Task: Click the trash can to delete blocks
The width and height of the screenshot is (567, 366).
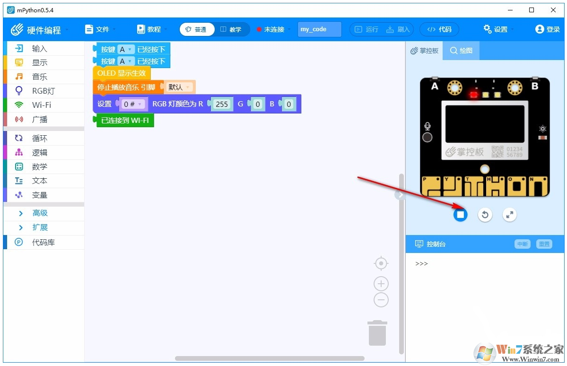Action: coord(377,333)
